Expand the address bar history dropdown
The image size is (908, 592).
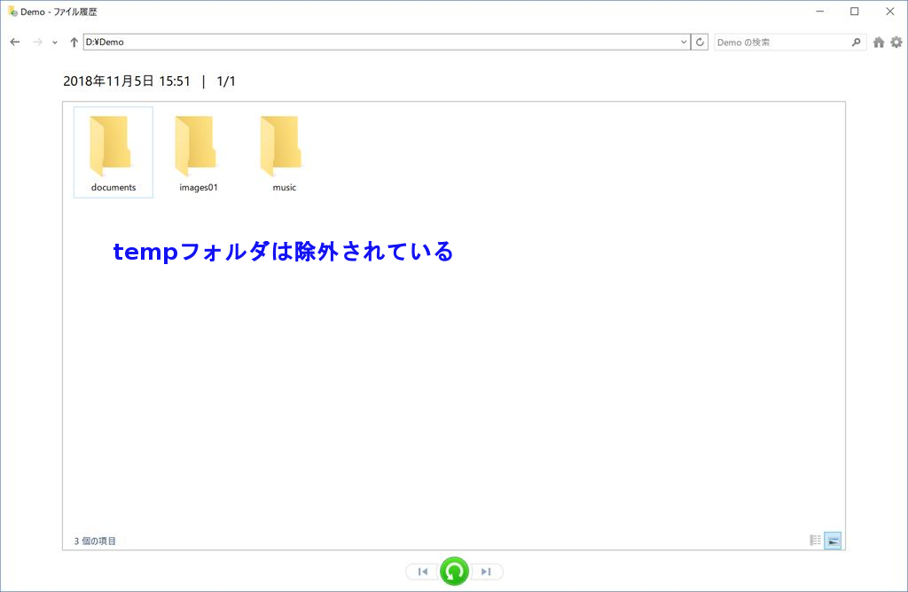[684, 42]
